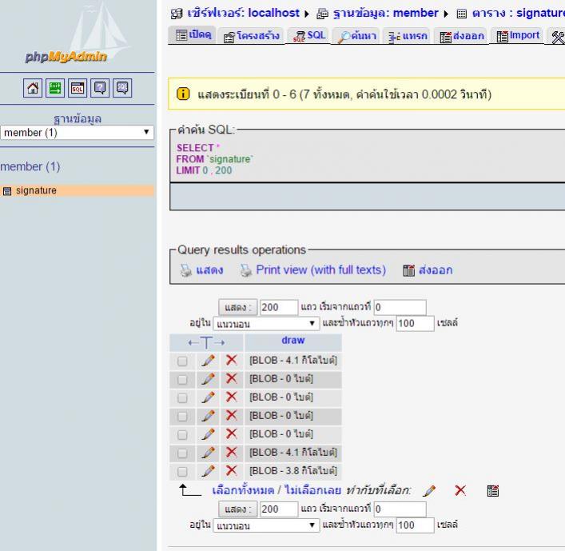Click the top row count field 200
Viewport: 565px width, 551px height.
coord(279,307)
